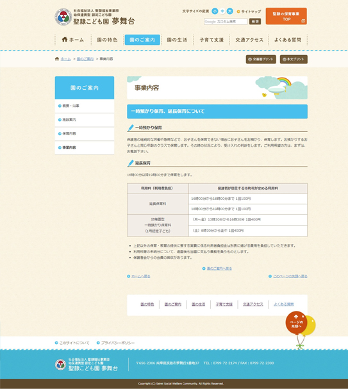Click the 本文プリント print button

(294, 60)
